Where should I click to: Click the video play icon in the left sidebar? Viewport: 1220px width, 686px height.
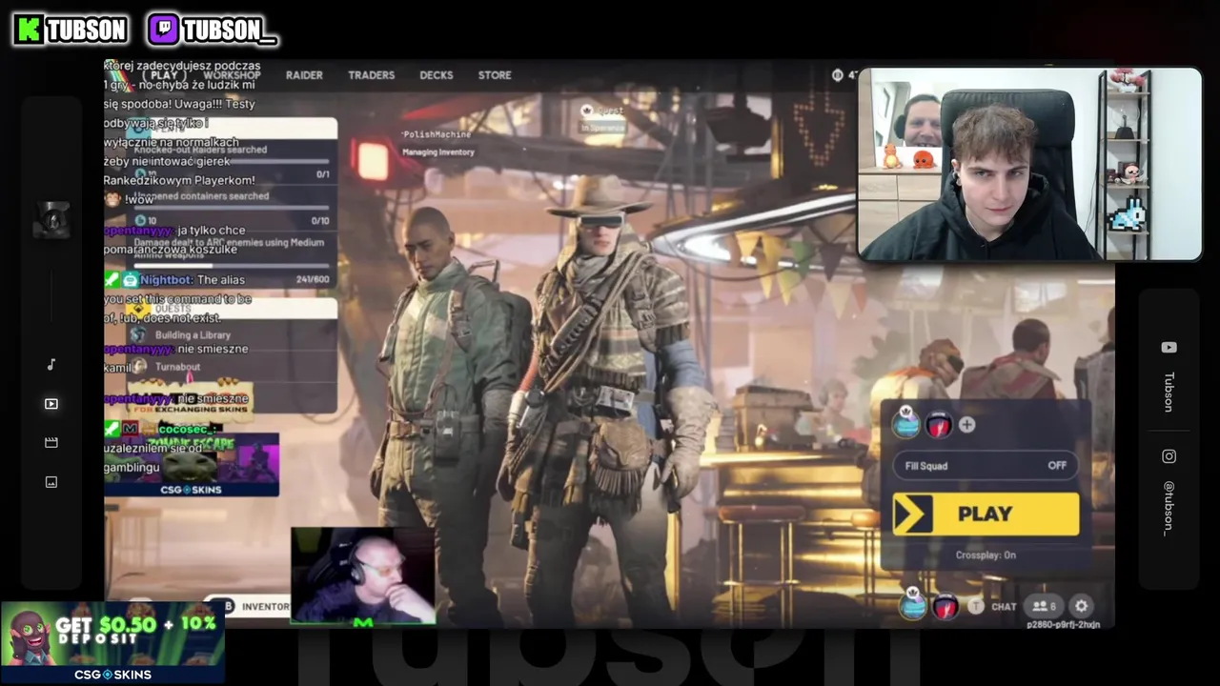point(51,404)
